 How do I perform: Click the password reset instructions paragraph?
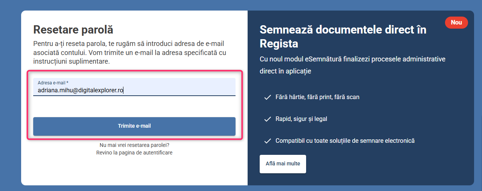tap(130, 52)
